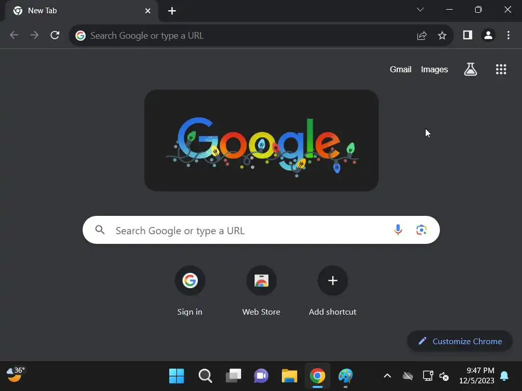Screen dimensions: 522x391
Task: Show hidden tray icons chevron
Action: (x=387, y=376)
